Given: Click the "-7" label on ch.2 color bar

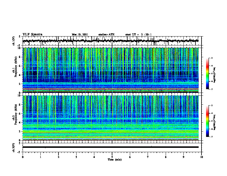Looking at the screenshot, I should (x=212, y=137).
